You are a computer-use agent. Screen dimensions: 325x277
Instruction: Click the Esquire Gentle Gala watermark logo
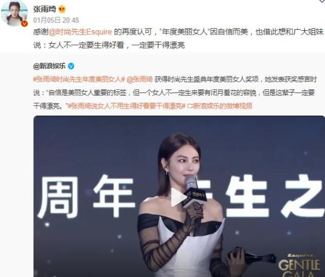(x=300, y=265)
